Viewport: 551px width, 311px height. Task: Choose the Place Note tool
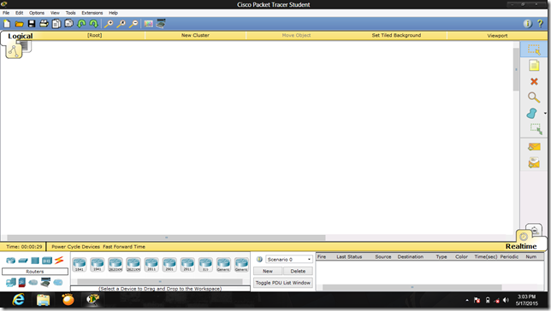pos(534,65)
